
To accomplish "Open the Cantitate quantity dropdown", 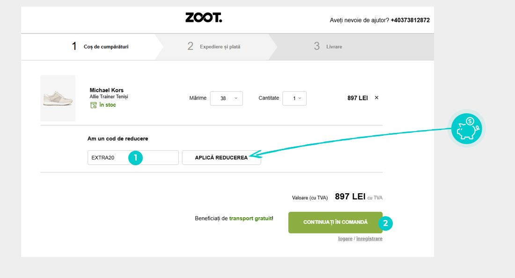I will coord(294,98).
